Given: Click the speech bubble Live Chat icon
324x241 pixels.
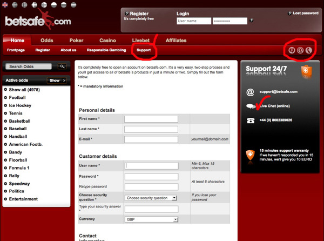Looking at the screenshot, I should pyautogui.click(x=251, y=106).
